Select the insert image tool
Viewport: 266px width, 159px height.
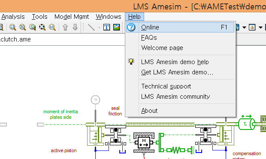[x=117, y=27]
